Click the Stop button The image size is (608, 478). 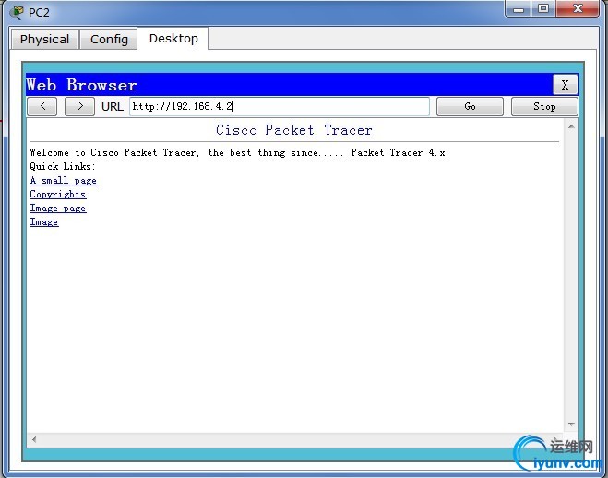[x=544, y=106]
